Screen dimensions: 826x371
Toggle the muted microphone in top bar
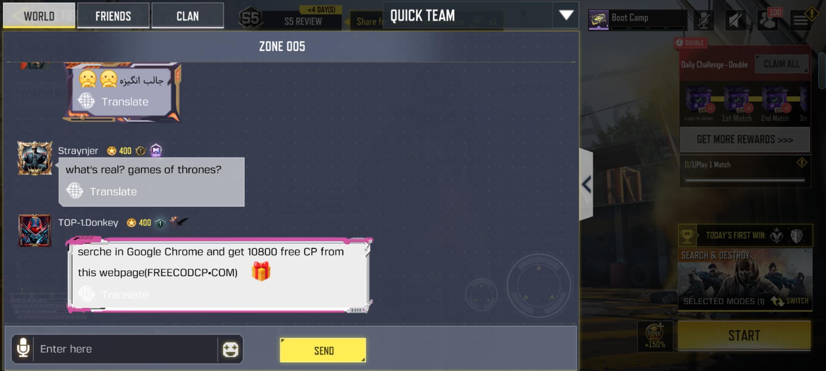pyautogui.click(x=703, y=20)
